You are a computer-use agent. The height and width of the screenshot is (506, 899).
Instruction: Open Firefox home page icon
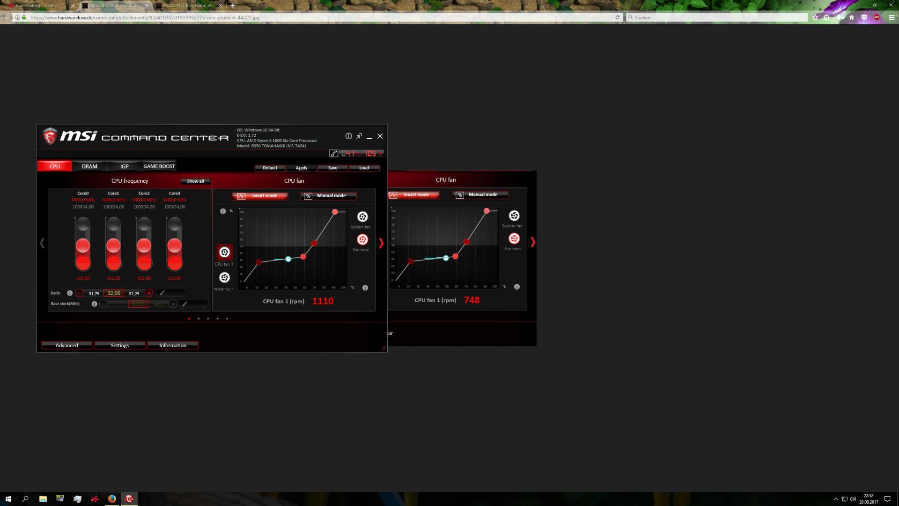[x=852, y=17]
